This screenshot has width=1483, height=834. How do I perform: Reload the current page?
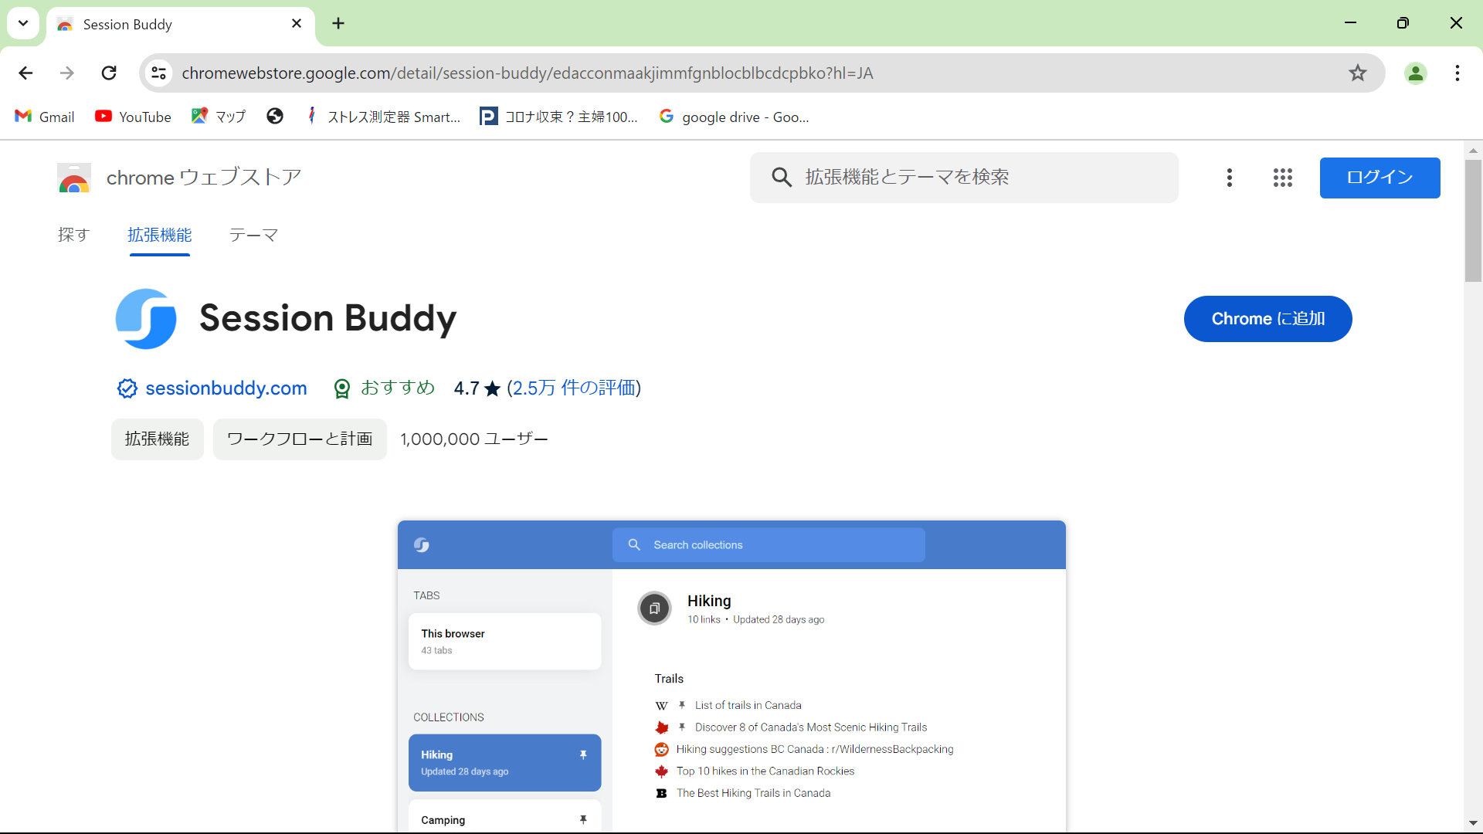(109, 73)
